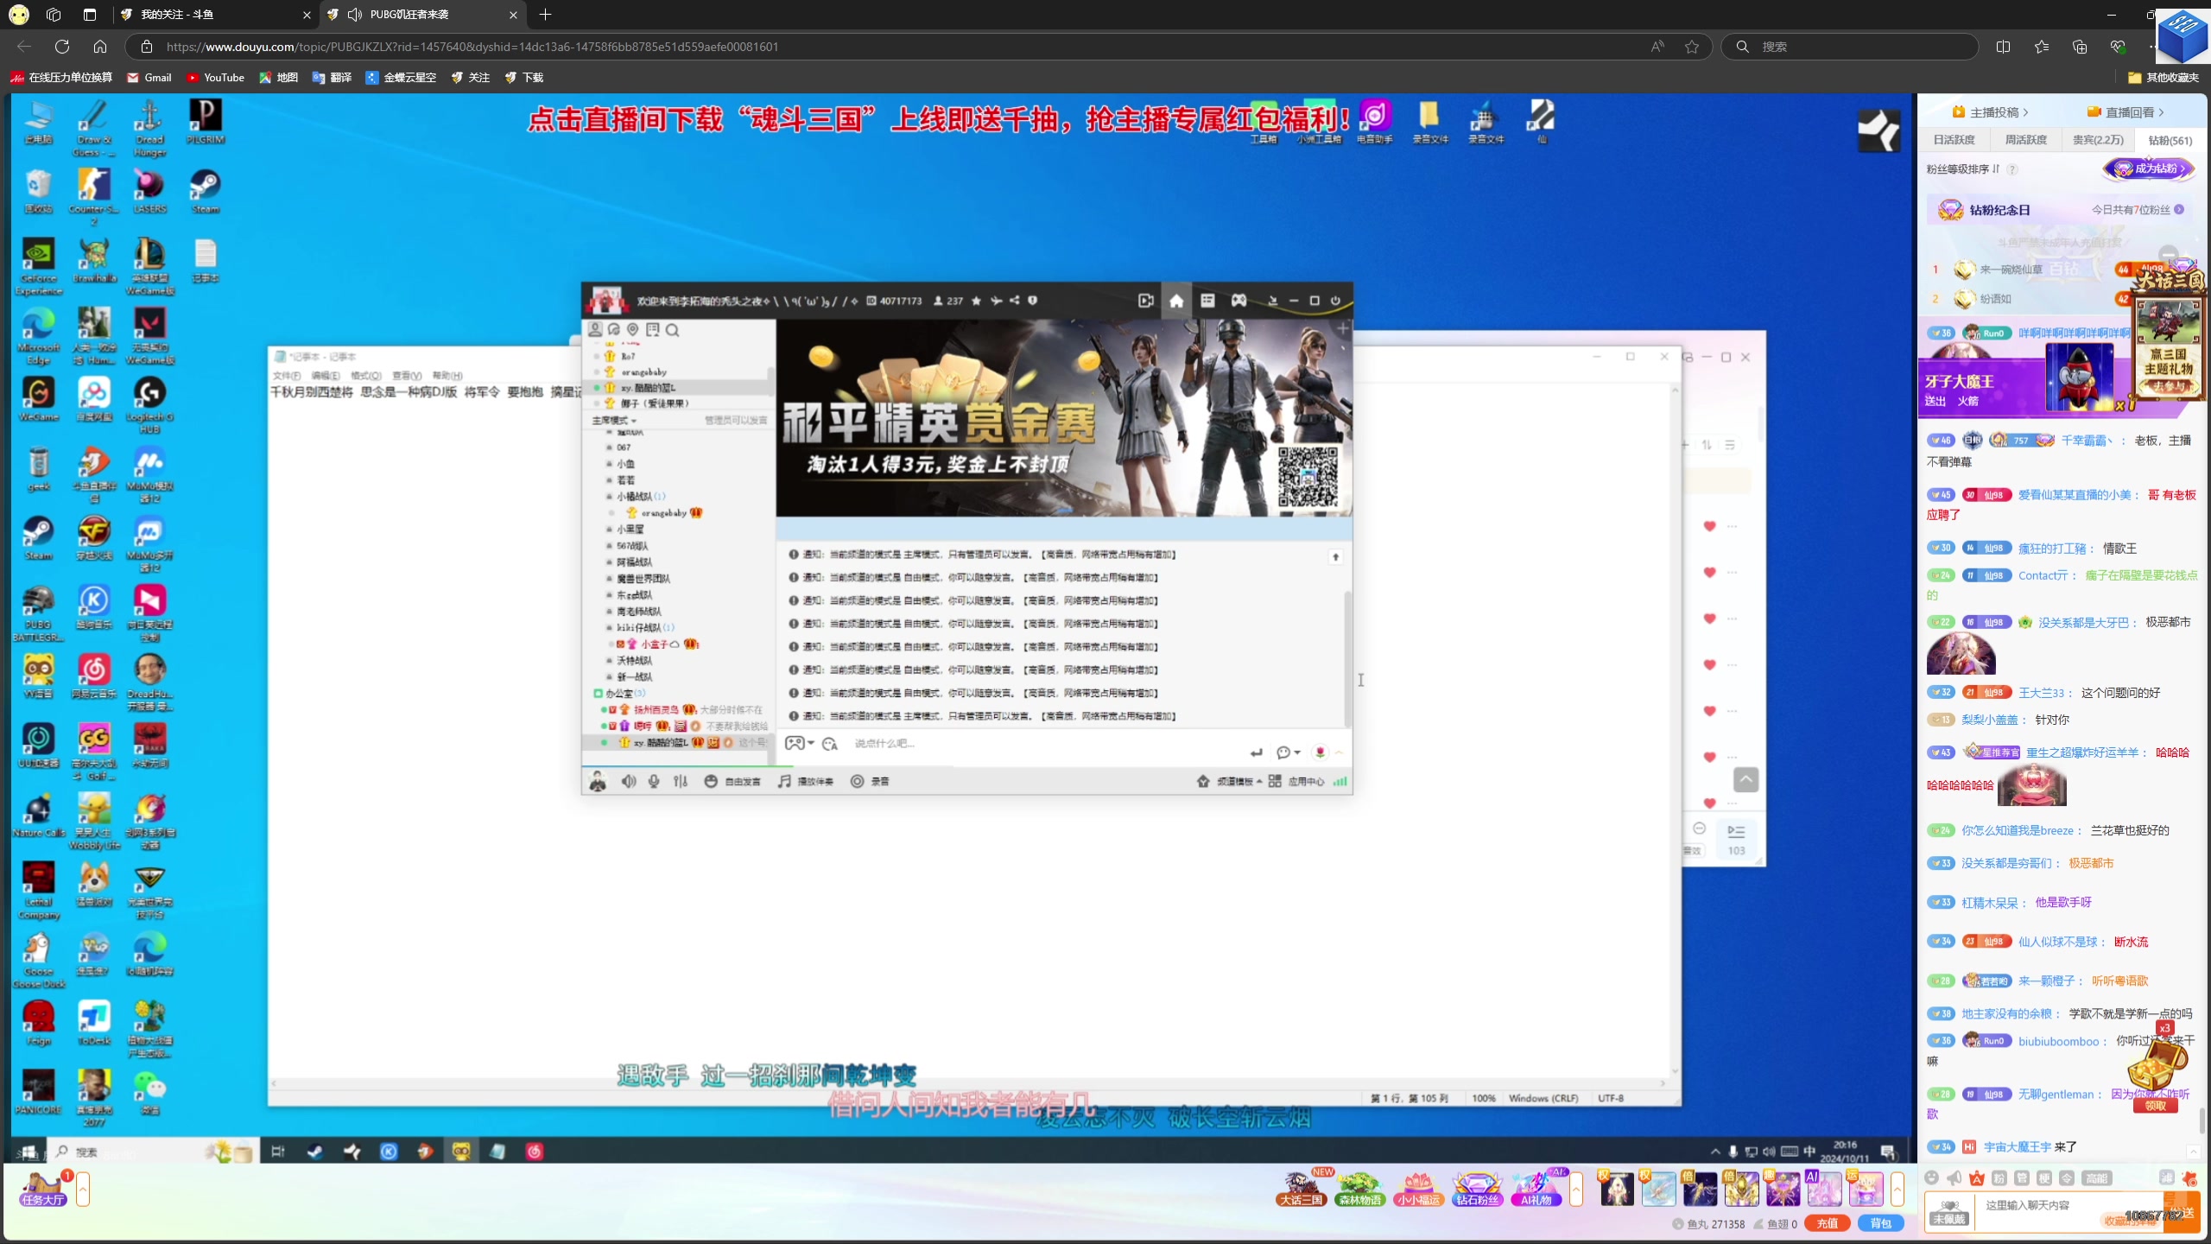The height and width of the screenshot is (1244, 2211).
Task: Toggle 粉丝等级排序 sort order
Action: tap(1963, 169)
